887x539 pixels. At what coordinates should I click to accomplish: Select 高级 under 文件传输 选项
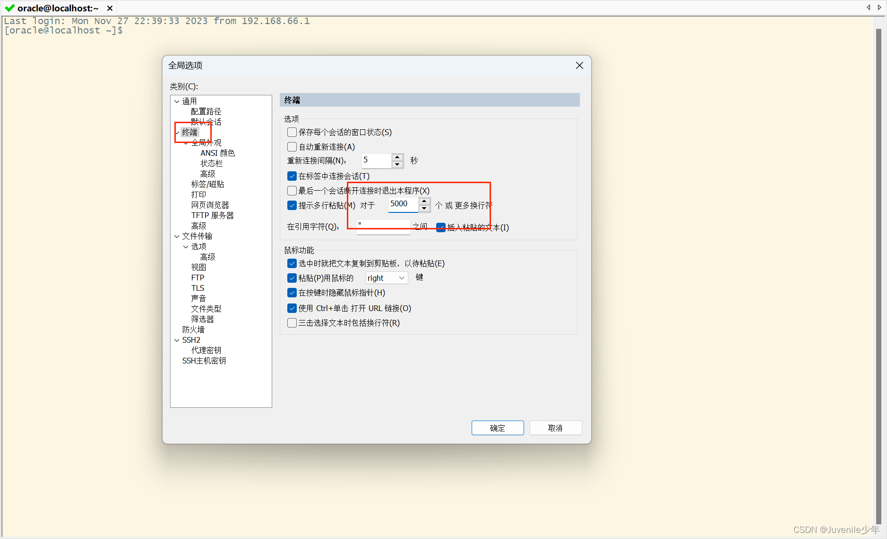(207, 257)
